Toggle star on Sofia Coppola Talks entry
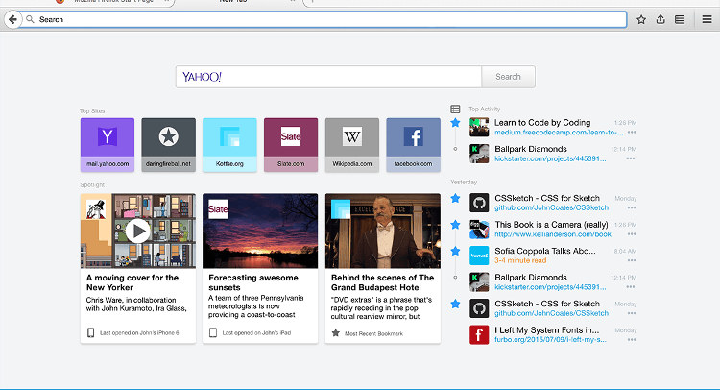 tap(456, 250)
